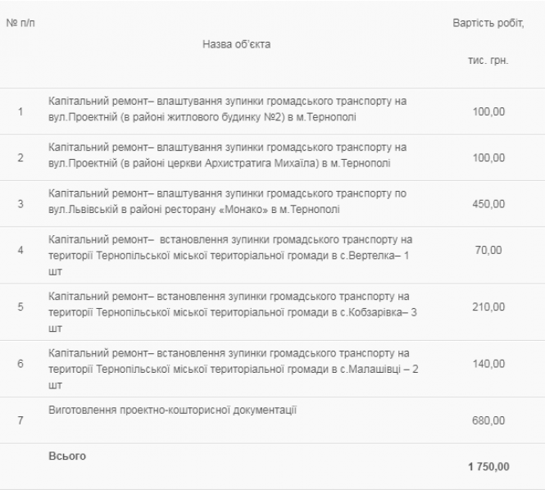Screen dimensions: 545x490
Task: Click the 680,00 cost value
Action: click(488, 420)
